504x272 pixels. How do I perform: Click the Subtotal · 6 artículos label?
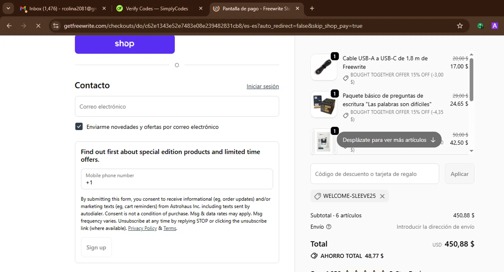(336, 215)
